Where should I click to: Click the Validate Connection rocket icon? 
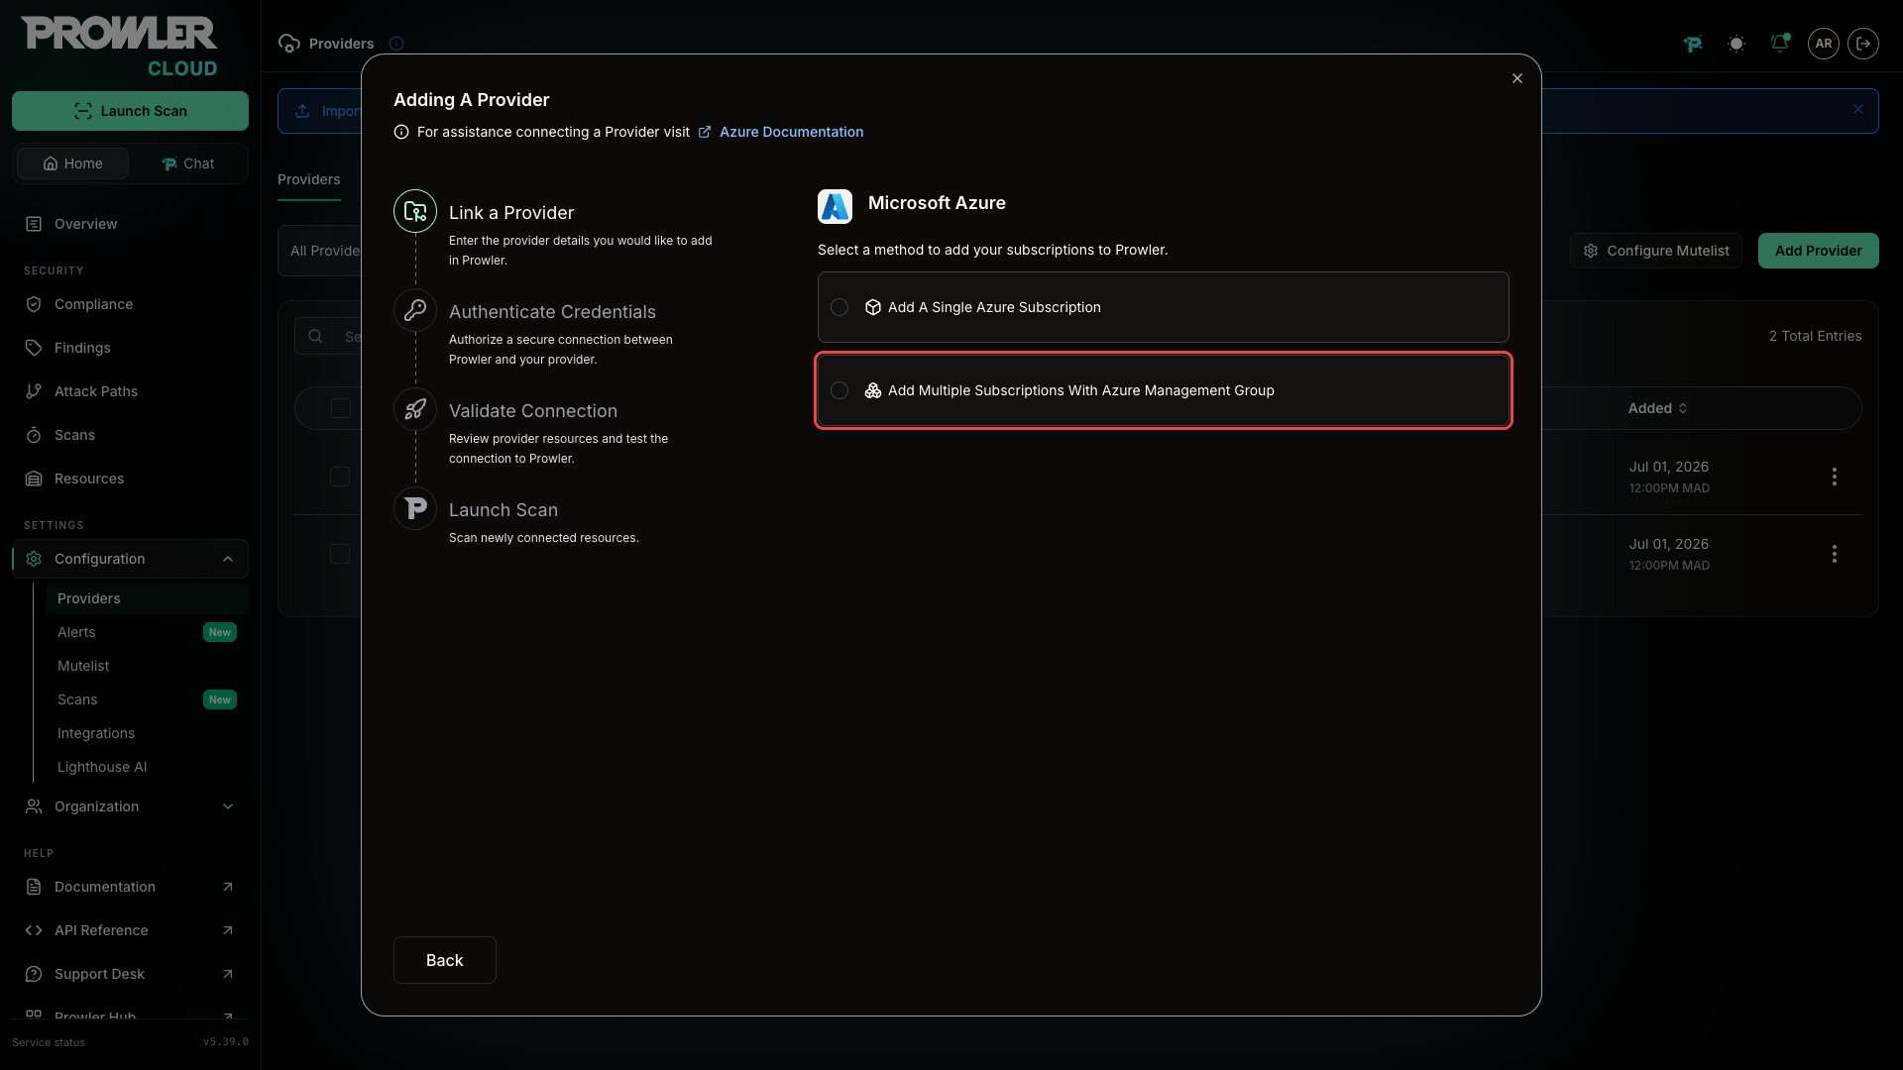point(415,409)
